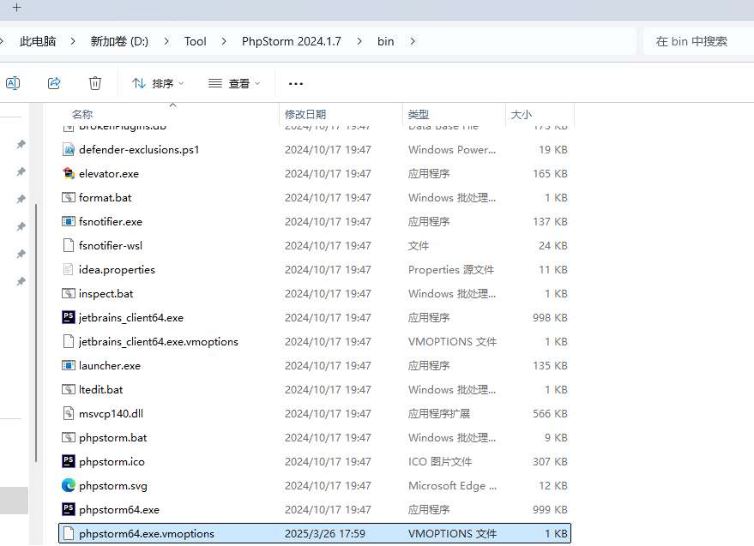Click the rename toolbar icon
The height and width of the screenshot is (546, 754).
pyautogui.click(x=13, y=83)
